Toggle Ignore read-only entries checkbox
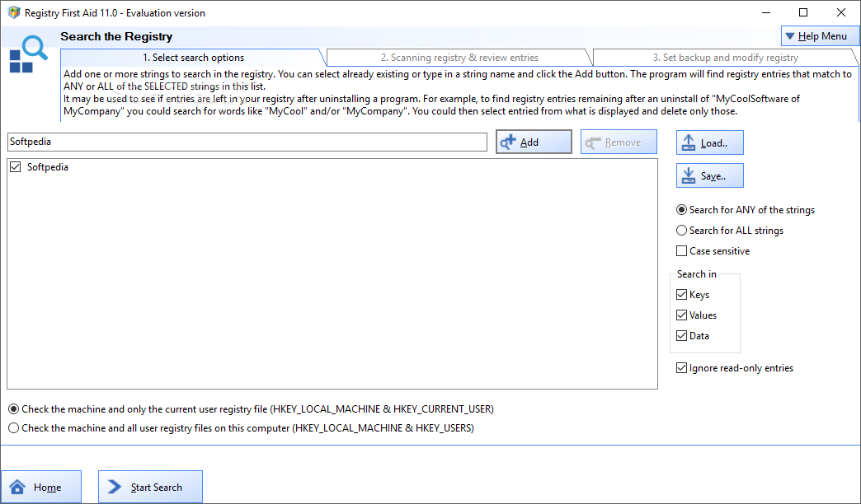 pyautogui.click(x=681, y=368)
